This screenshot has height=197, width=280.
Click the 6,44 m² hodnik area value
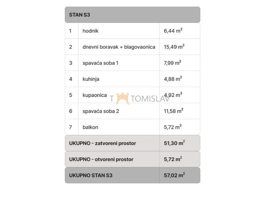click(x=173, y=31)
